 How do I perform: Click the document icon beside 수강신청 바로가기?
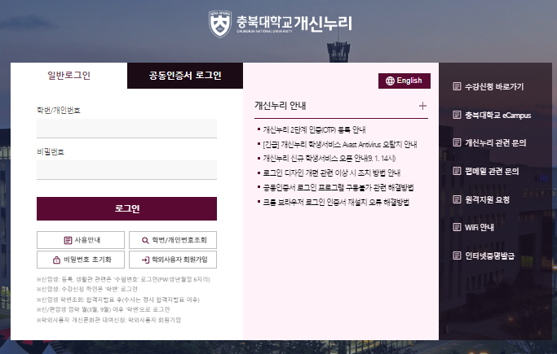point(457,86)
